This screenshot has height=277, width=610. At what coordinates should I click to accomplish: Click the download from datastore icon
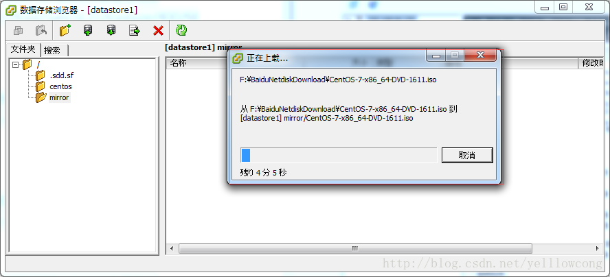[x=111, y=30]
